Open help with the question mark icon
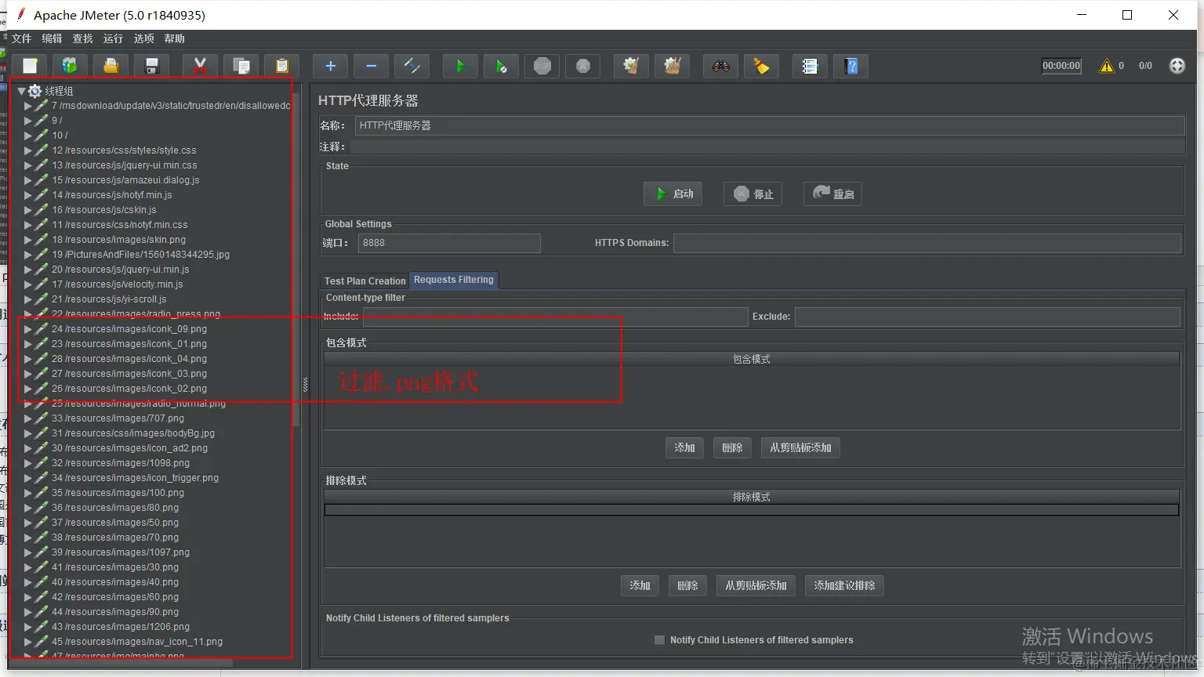The image size is (1204, 677). coord(852,67)
